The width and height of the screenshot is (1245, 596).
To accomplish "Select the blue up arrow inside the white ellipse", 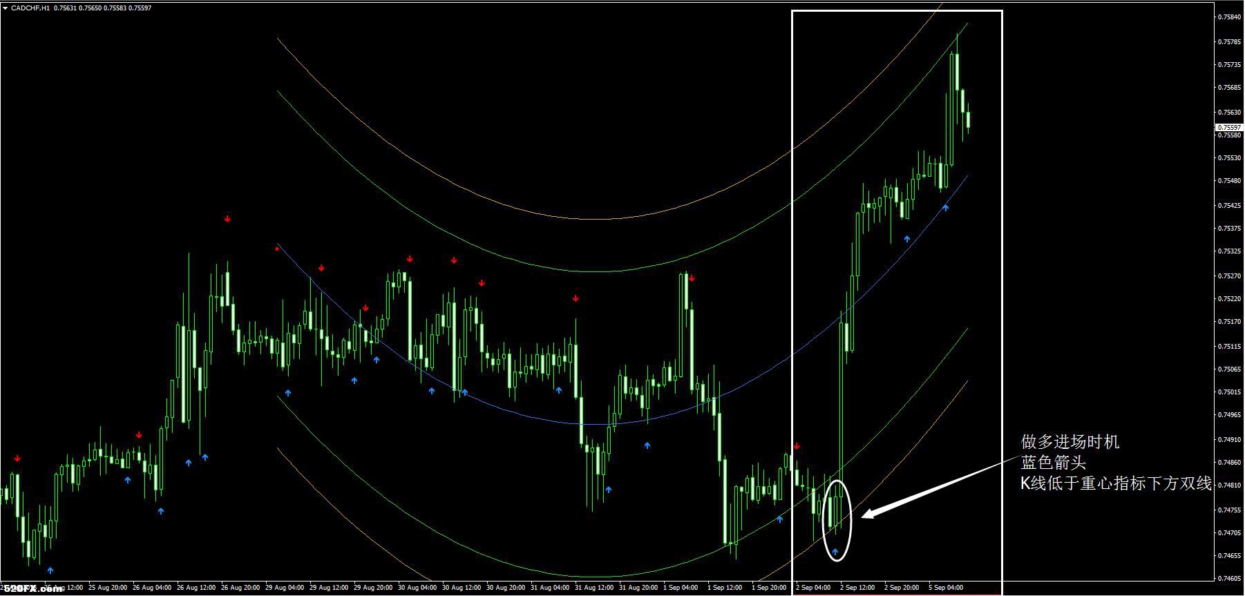I will [x=835, y=552].
